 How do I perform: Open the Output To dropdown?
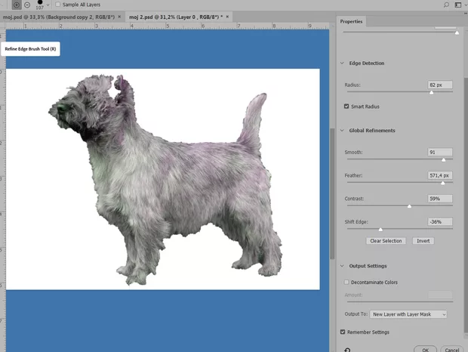409,313
